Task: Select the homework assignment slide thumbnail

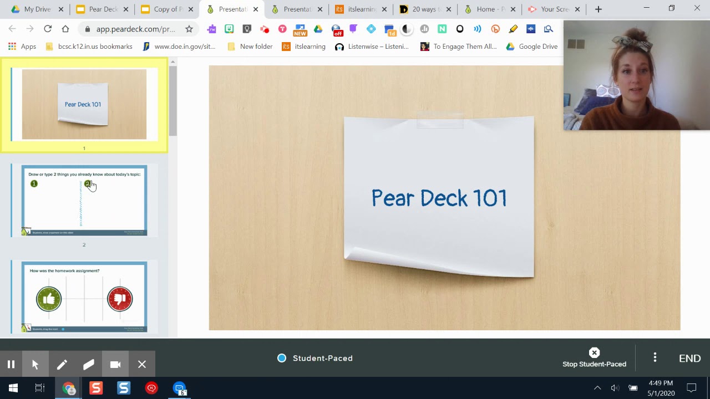Action: [x=84, y=297]
